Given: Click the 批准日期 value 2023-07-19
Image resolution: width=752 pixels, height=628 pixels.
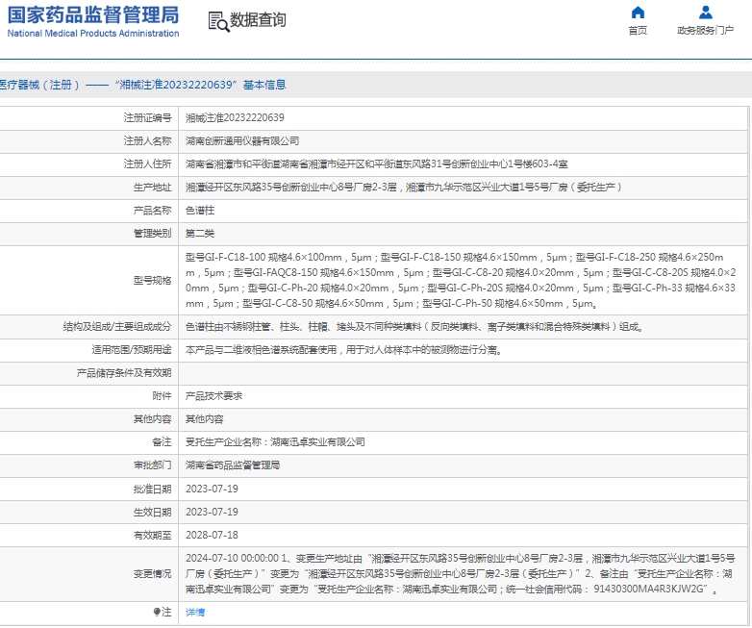Looking at the screenshot, I should tap(212, 489).
